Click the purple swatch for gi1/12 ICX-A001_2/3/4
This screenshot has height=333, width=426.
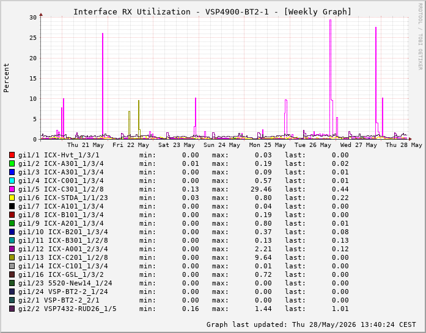(12, 249)
